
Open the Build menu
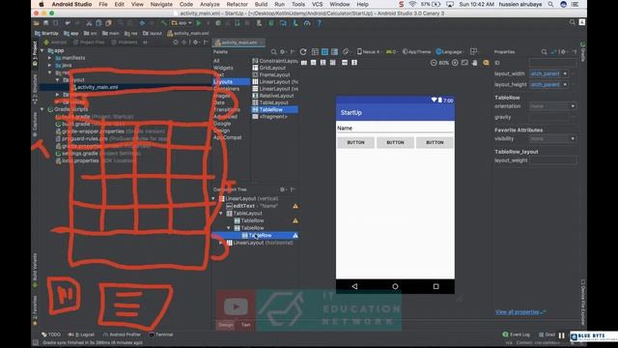pyautogui.click(x=261, y=4)
